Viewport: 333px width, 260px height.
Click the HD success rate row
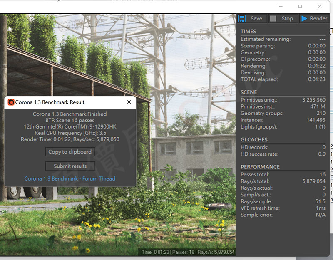[x=283, y=154]
